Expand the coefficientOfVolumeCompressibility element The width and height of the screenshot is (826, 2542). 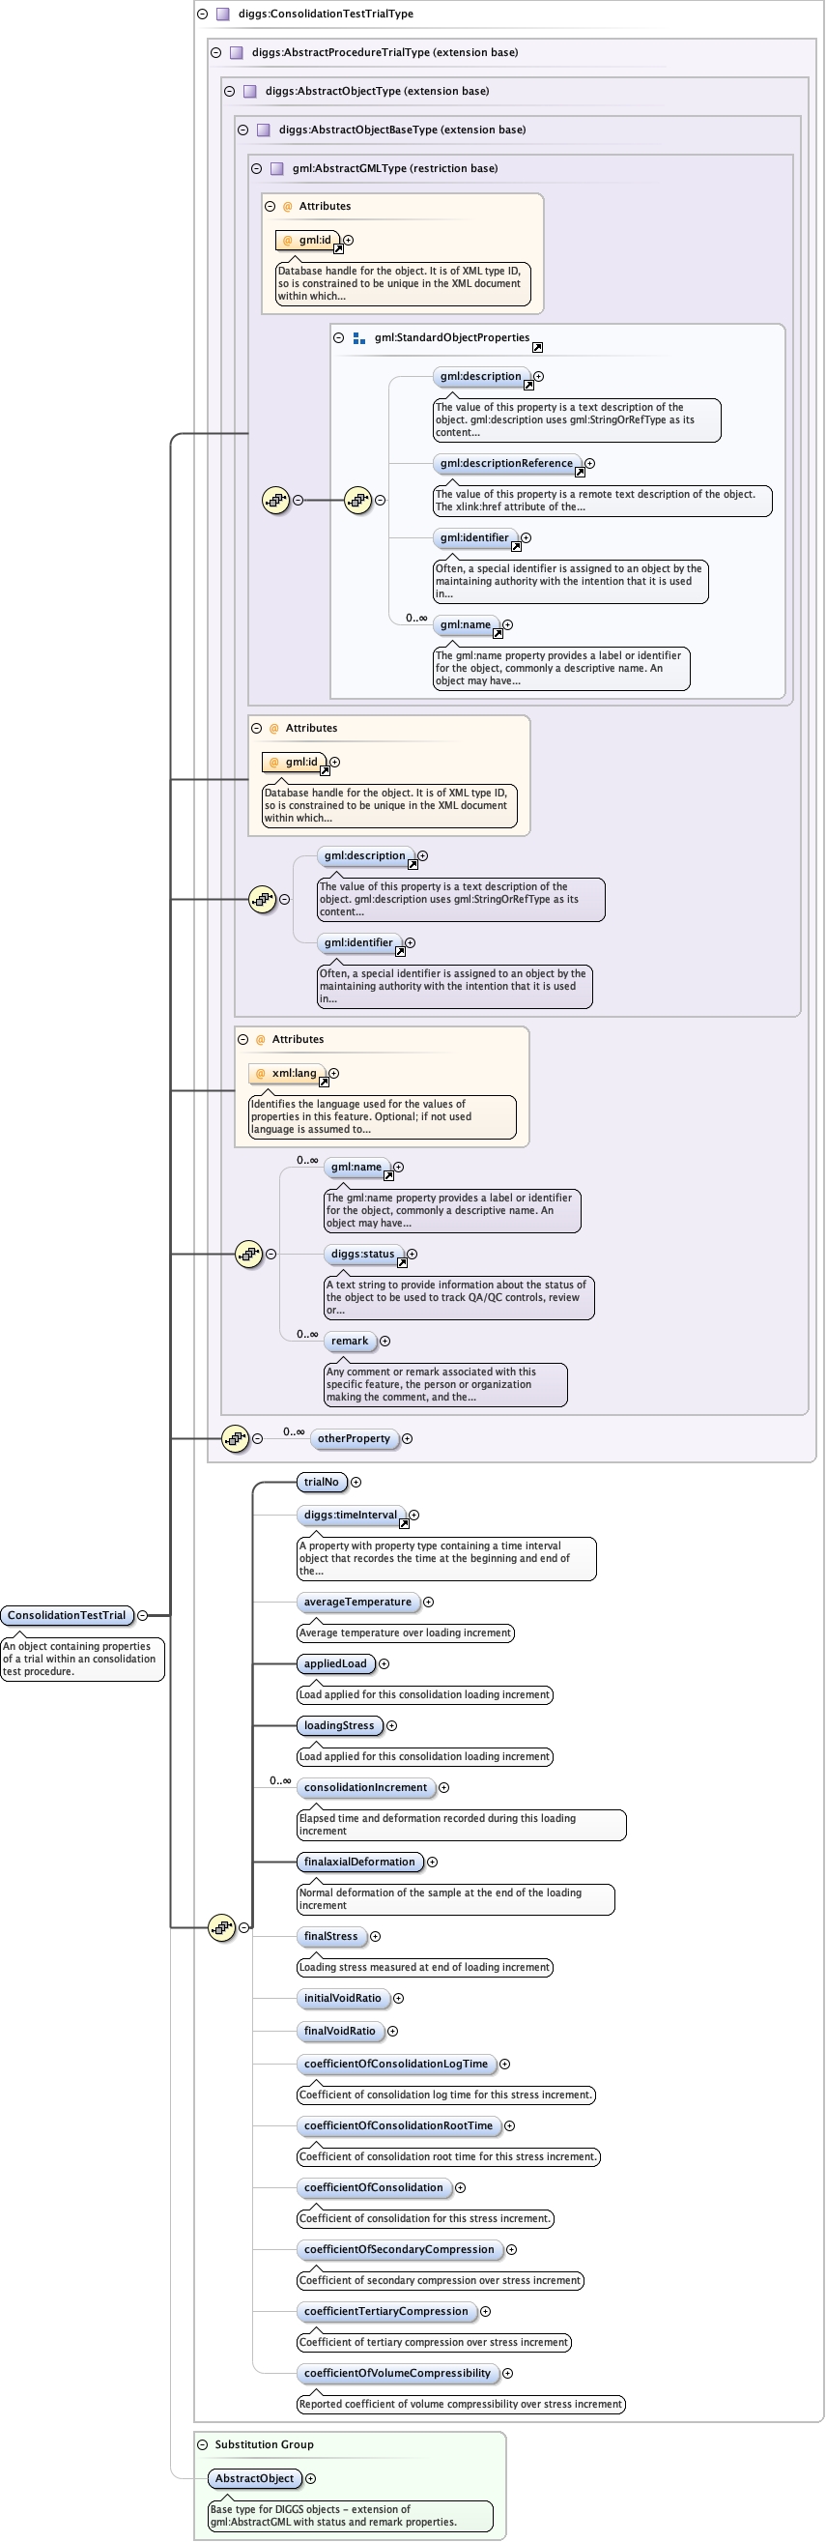point(507,2373)
